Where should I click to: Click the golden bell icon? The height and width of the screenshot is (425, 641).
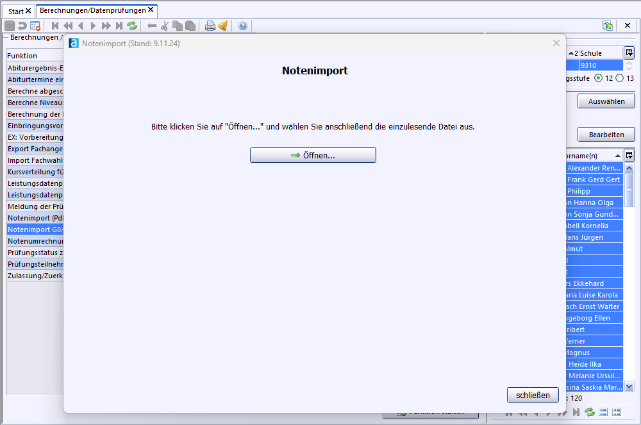pyautogui.click(x=223, y=26)
